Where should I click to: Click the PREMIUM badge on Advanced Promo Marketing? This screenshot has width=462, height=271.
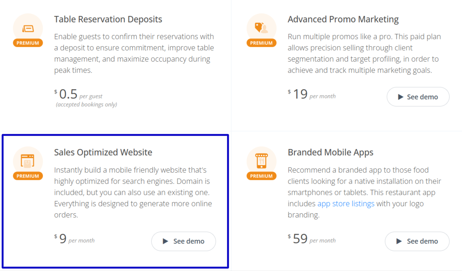[x=261, y=43]
